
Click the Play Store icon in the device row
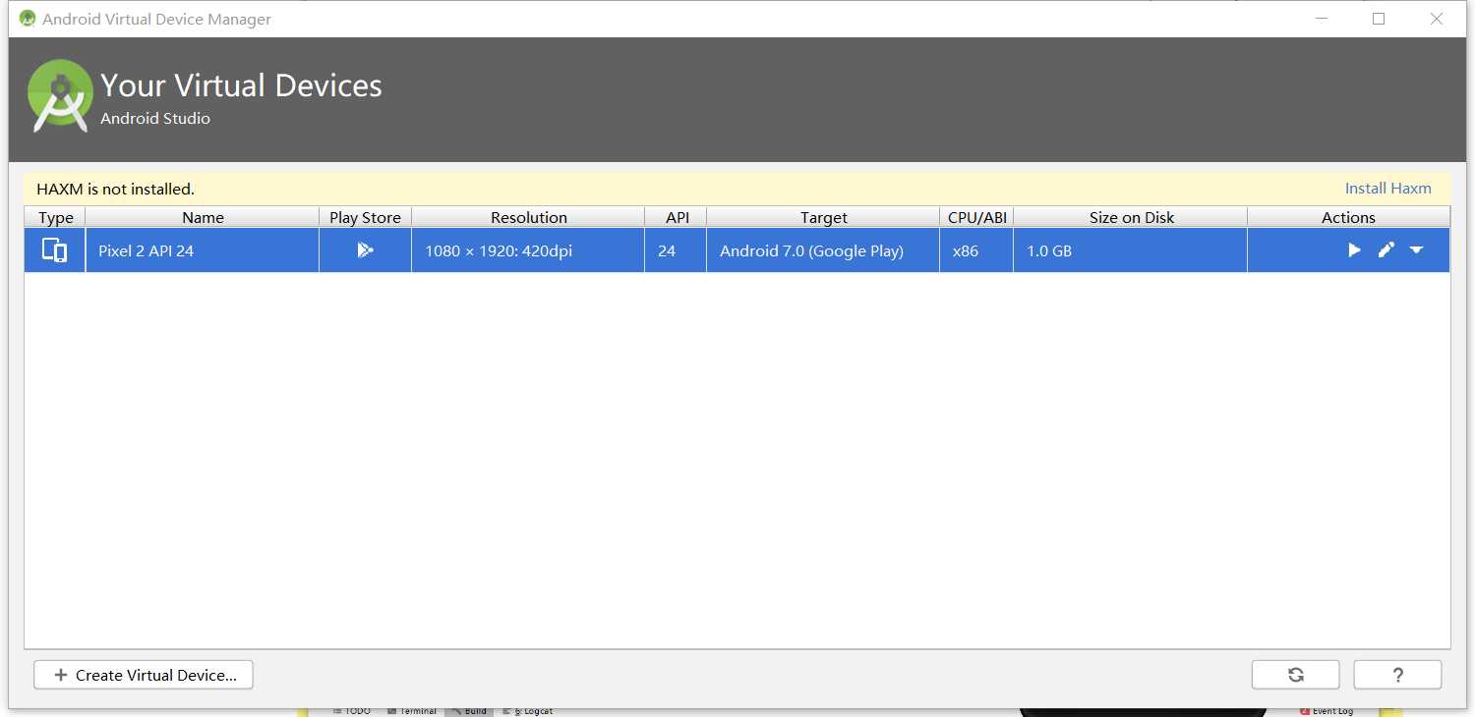pyautogui.click(x=365, y=250)
